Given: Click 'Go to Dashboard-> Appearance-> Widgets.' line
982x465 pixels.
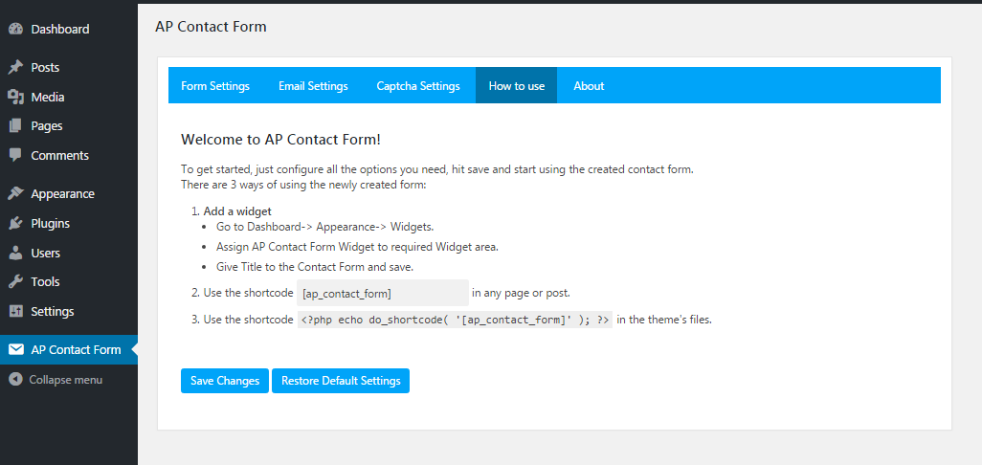Looking at the screenshot, I should click(325, 227).
